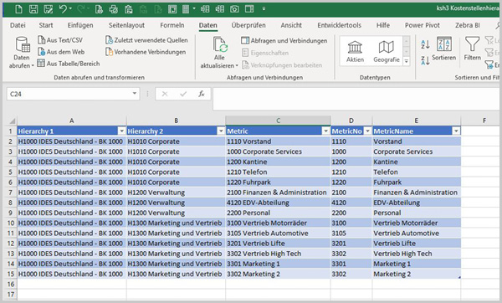Select column C header
Image resolution: width=502 pixels, height=303 pixels.
[x=278, y=121]
